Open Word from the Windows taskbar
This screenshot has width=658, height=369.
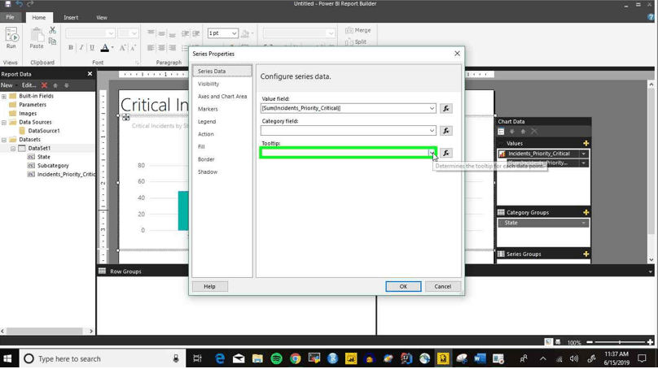[480, 358]
